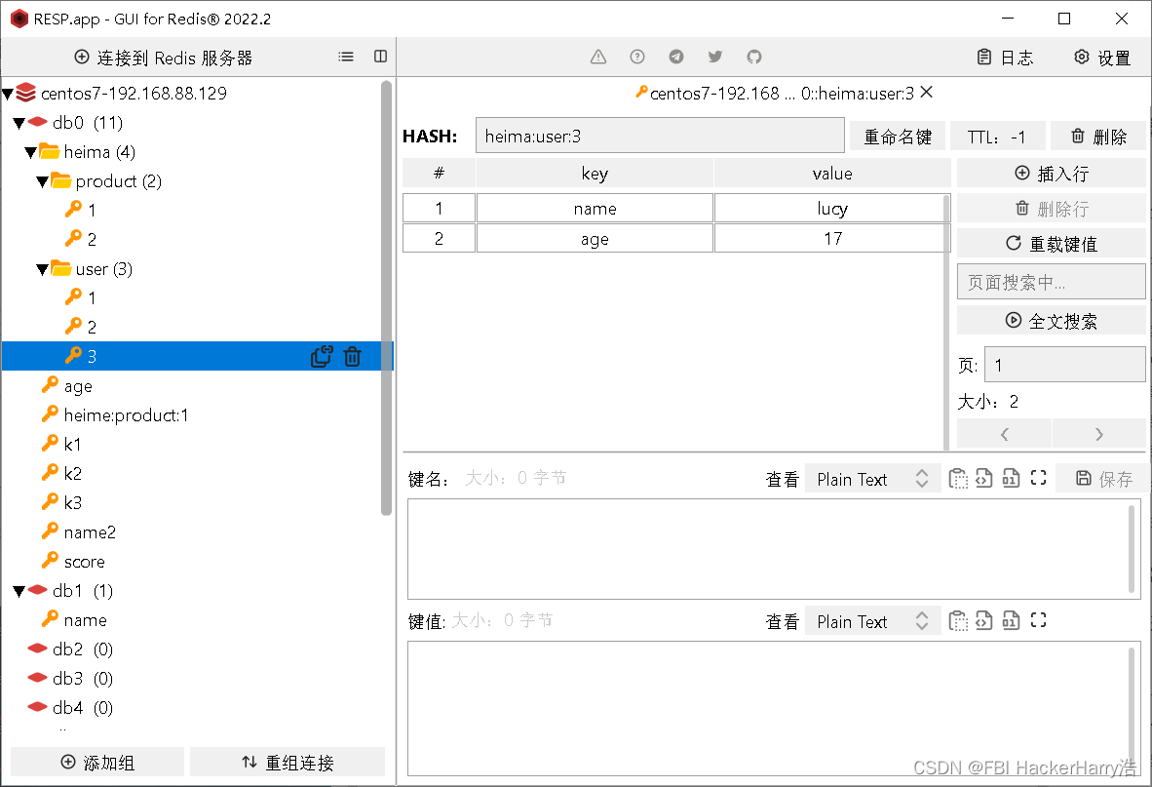
Task: Copy key name icon on selected row 3
Action: click(x=322, y=356)
